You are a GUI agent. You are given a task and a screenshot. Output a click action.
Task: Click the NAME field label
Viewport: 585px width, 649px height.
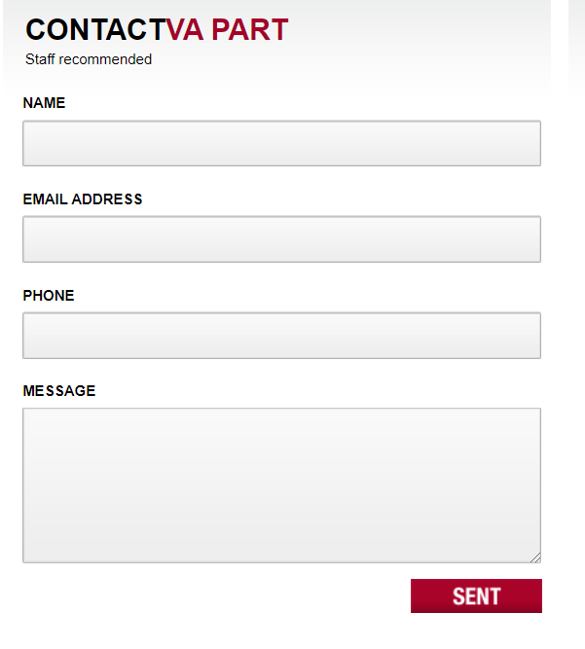44,103
